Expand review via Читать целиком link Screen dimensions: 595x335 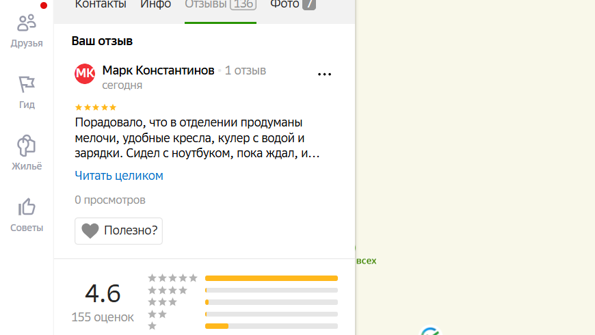119,176
